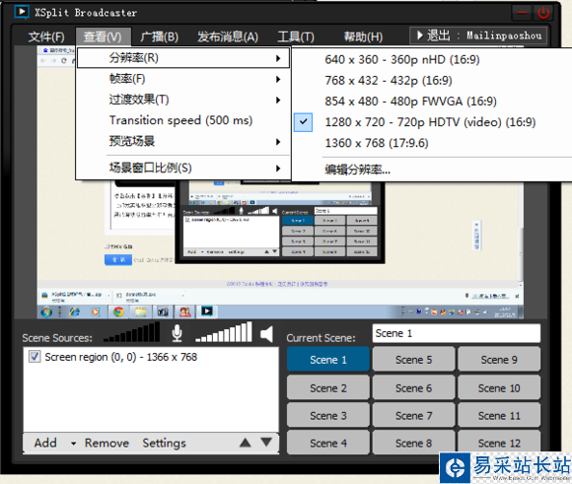Select checked 1280 x 720 resolution
572x484 pixels.
click(x=430, y=122)
